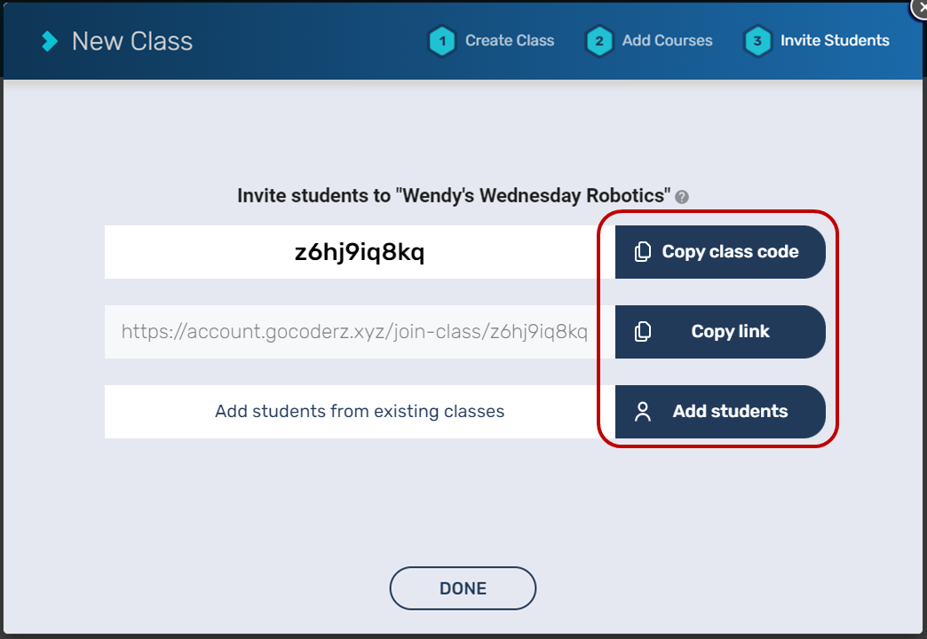Click the step 1 hexagon icon
Viewport: 927px width, 639px height.
(x=441, y=41)
